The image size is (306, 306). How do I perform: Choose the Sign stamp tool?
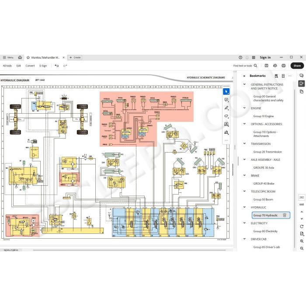pyautogui.click(x=226, y=132)
